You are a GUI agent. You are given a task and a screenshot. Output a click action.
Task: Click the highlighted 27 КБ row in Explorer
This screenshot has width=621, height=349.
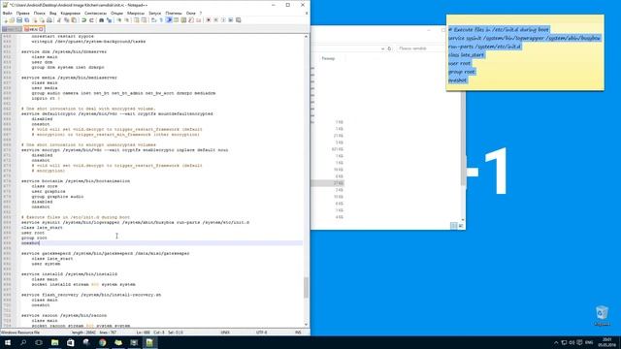pyautogui.click(x=328, y=183)
